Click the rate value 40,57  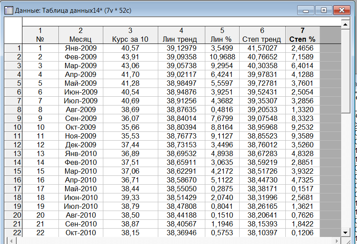131,48
